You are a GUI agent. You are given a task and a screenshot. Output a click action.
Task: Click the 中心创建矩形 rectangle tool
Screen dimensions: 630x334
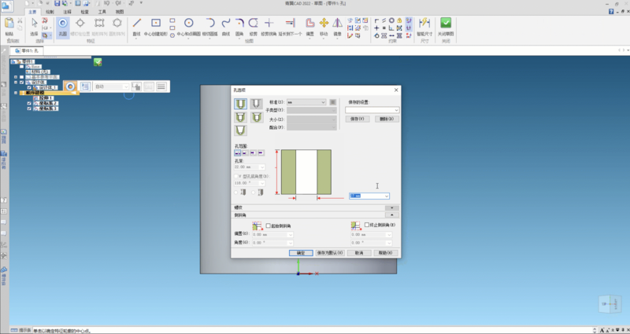(156, 24)
